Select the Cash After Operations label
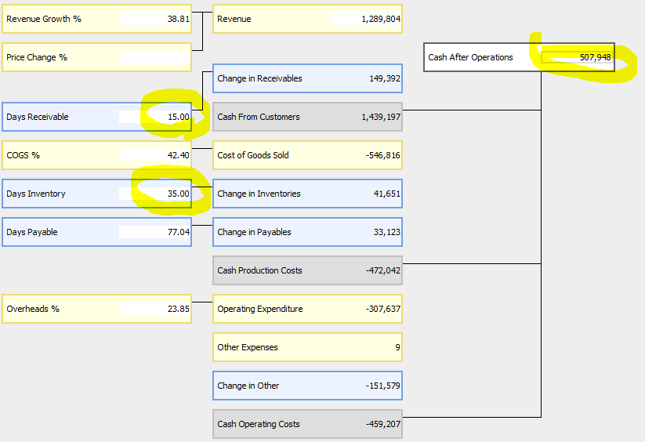 (471, 57)
